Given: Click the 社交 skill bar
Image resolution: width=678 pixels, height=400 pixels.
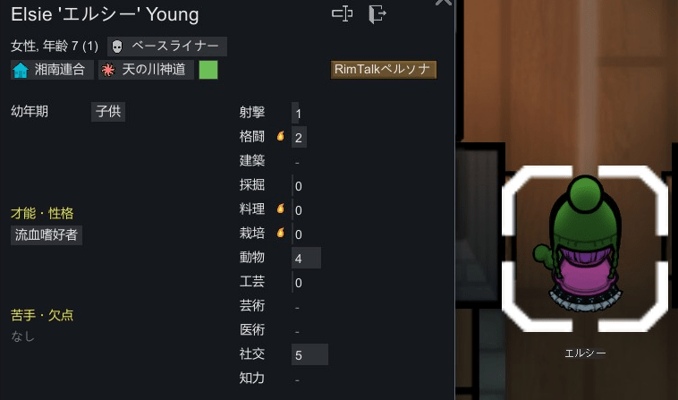Looking at the screenshot, I should [x=309, y=354].
